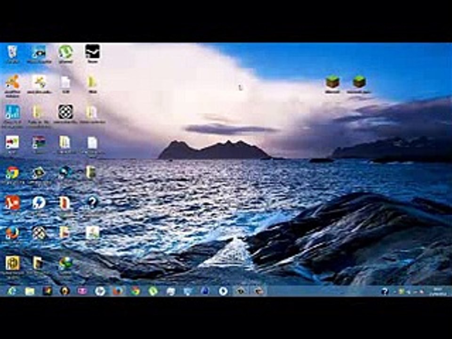Open the question mark desktop icon
Screen dimensions: 452x339
click(x=92, y=202)
